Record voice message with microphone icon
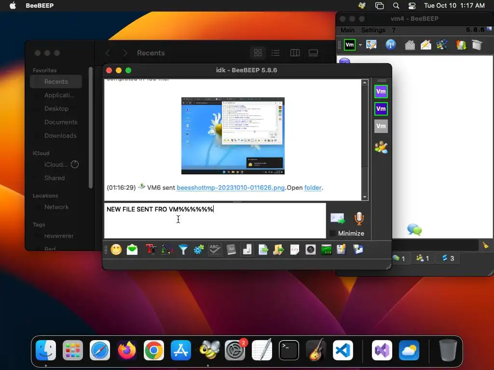 pyautogui.click(x=359, y=219)
